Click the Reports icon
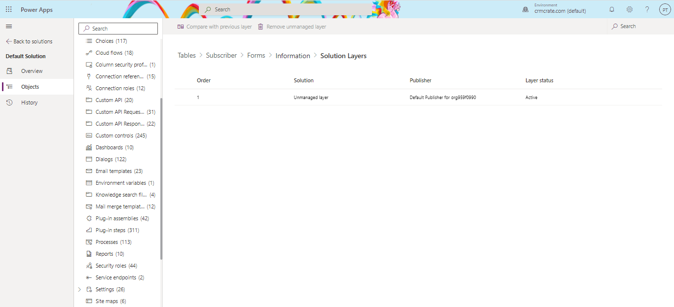Viewport: 674px width, 307px height. (x=88, y=253)
